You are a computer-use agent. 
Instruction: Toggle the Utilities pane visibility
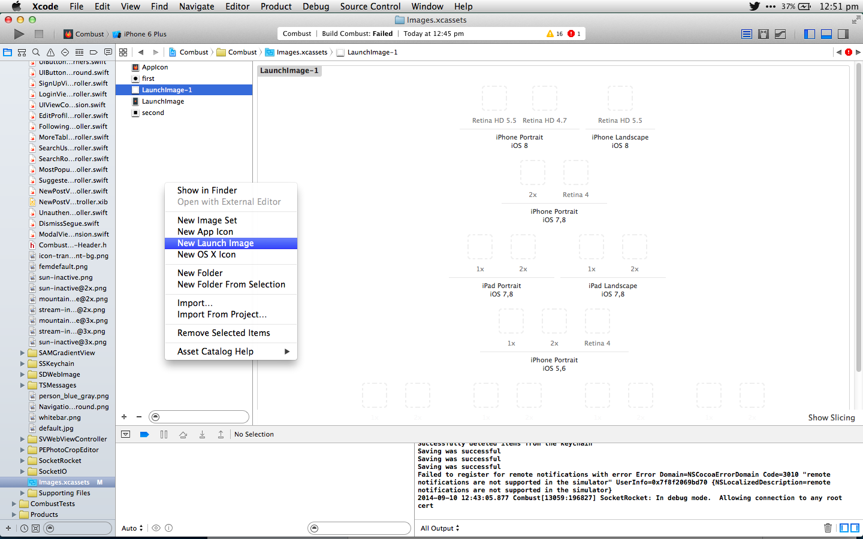click(x=843, y=34)
